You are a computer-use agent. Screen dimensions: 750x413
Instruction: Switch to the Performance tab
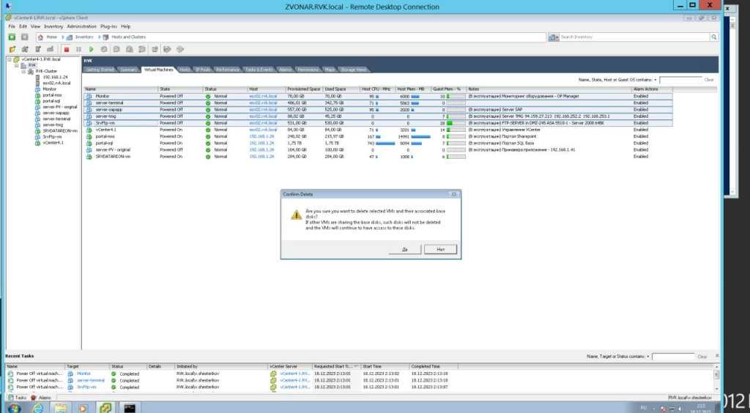(227, 70)
